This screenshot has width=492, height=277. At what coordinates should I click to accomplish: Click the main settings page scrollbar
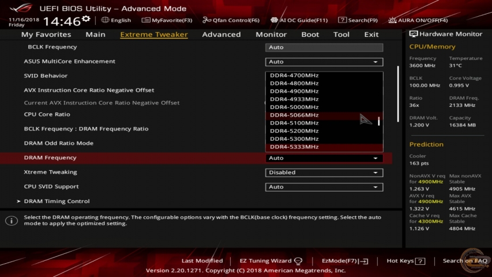398,93
